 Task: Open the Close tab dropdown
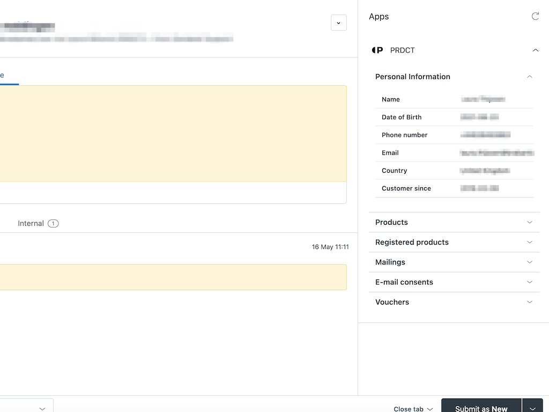click(x=413, y=409)
